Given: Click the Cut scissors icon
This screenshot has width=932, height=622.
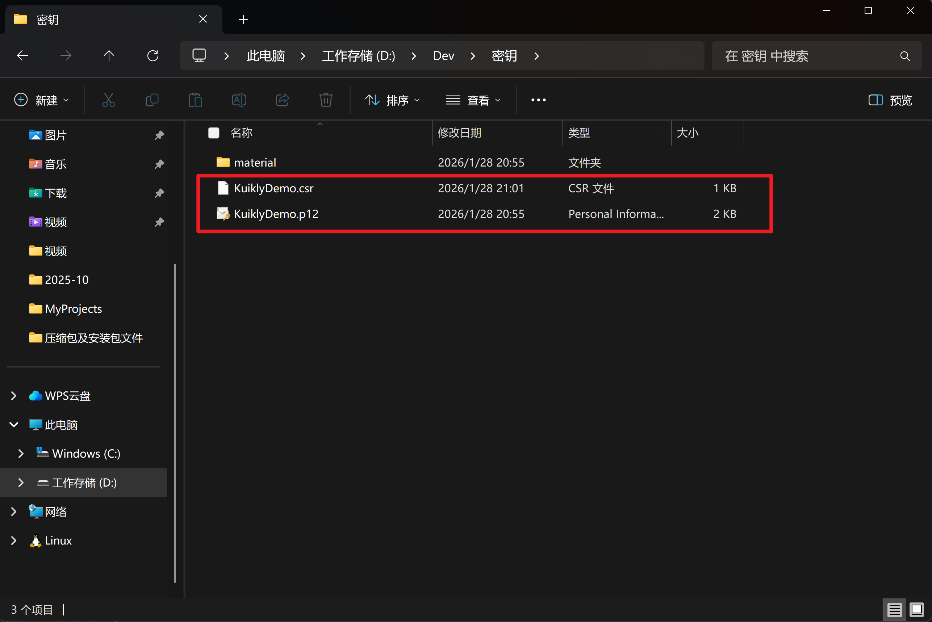Looking at the screenshot, I should point(108,100).
